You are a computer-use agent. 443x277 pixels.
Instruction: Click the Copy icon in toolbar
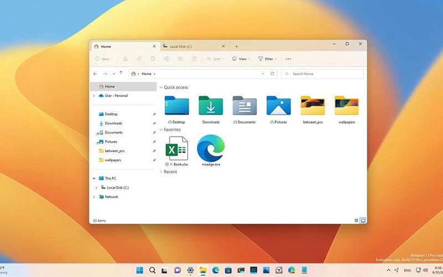[139, 59]
